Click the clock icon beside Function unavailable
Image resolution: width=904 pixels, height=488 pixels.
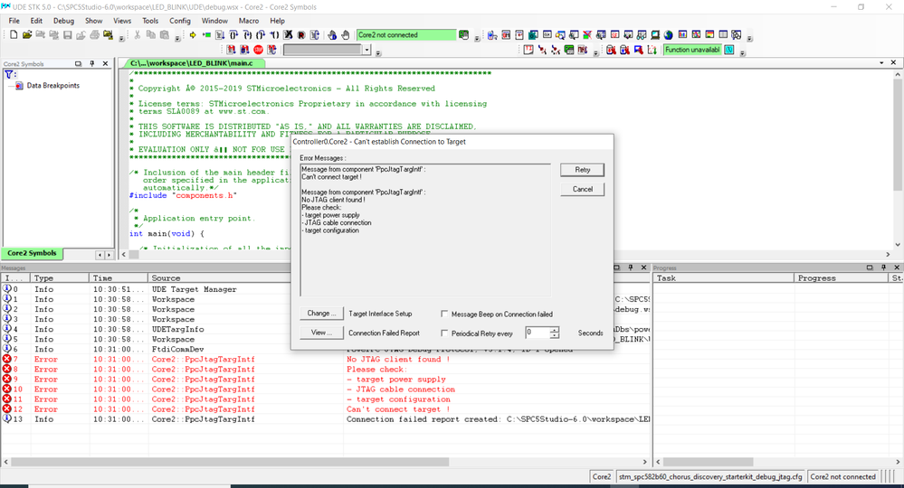point(729,50)
